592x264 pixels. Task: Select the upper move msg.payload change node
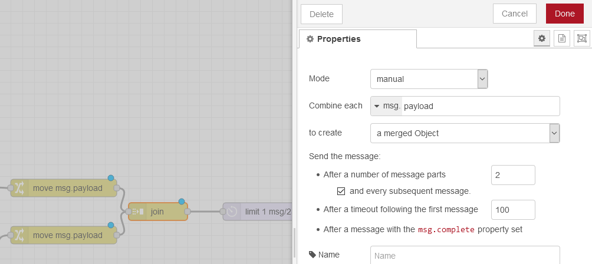[64, 188]
